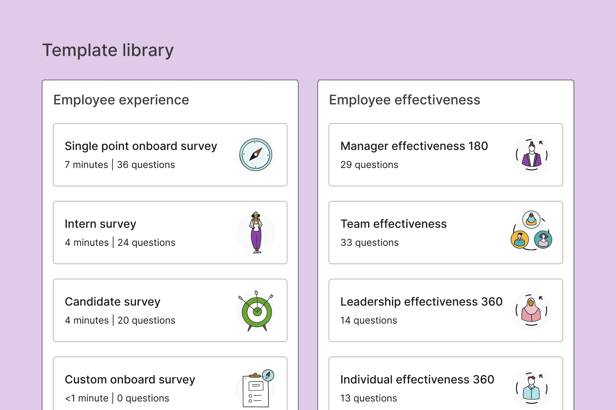Click the intern figure illustration icon
The image size is (616, 410).
(x=256, y=233)
